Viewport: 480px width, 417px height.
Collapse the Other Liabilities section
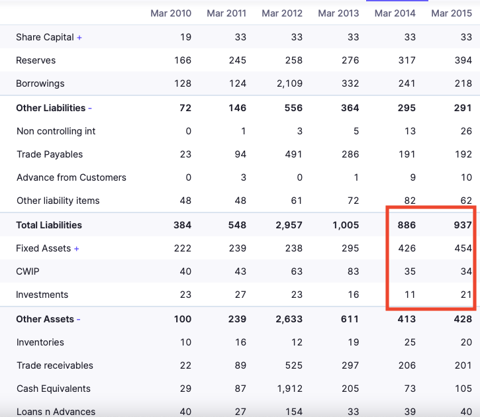point(90,108)
